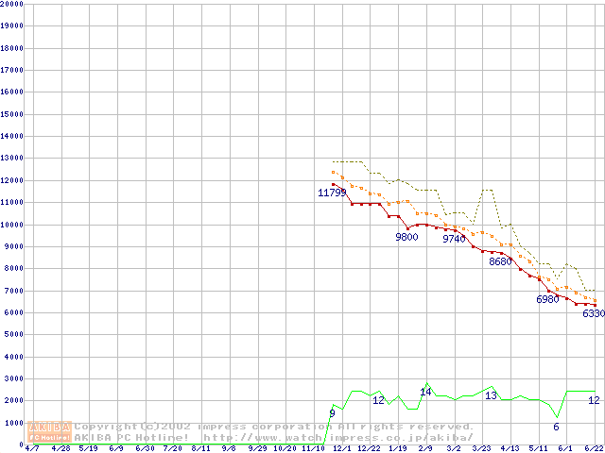Click the 11799 price data label
The width and height of the screenshot is (605, 453).
332,193
